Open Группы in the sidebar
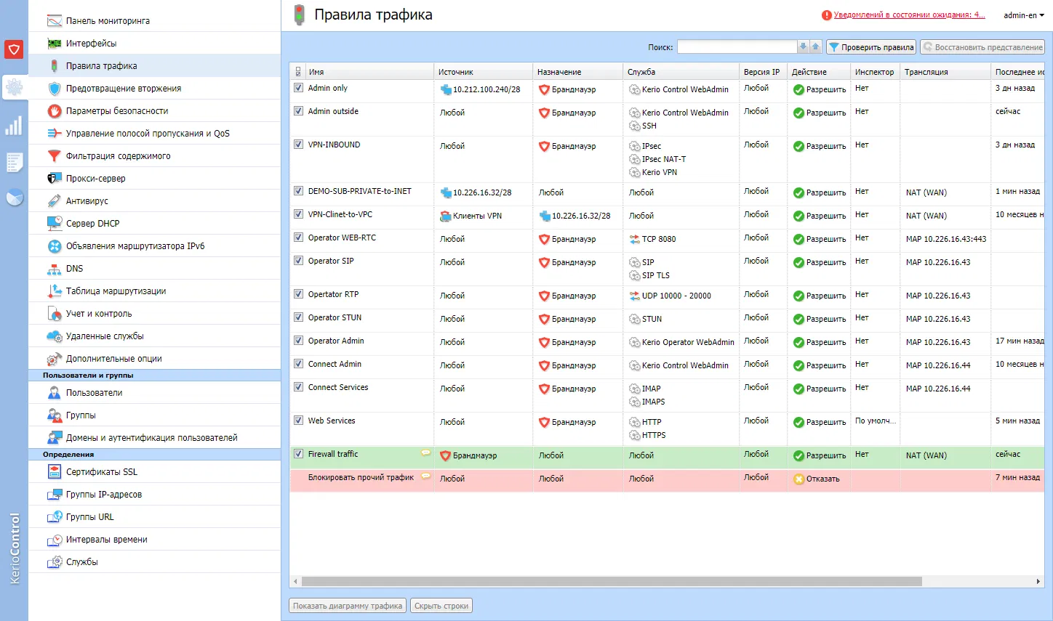The width and height of the screenshot is (1053, 621). pyautogui.click(x=154, y=415)
